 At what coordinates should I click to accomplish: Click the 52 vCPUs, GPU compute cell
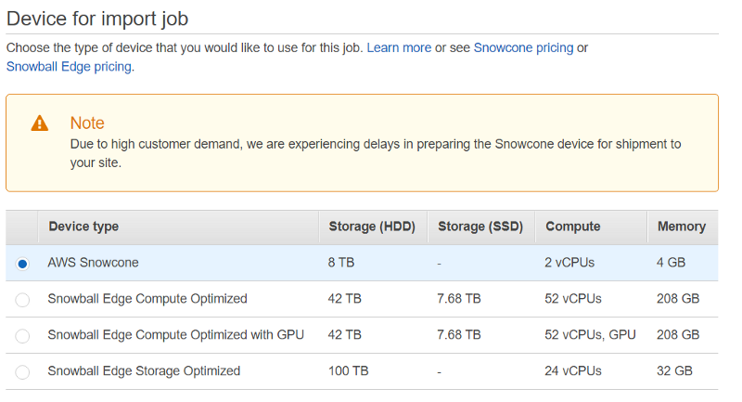pos(590,335)
